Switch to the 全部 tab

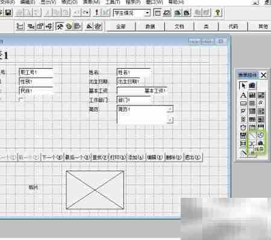pyautogui.click(x=120, y=27)
